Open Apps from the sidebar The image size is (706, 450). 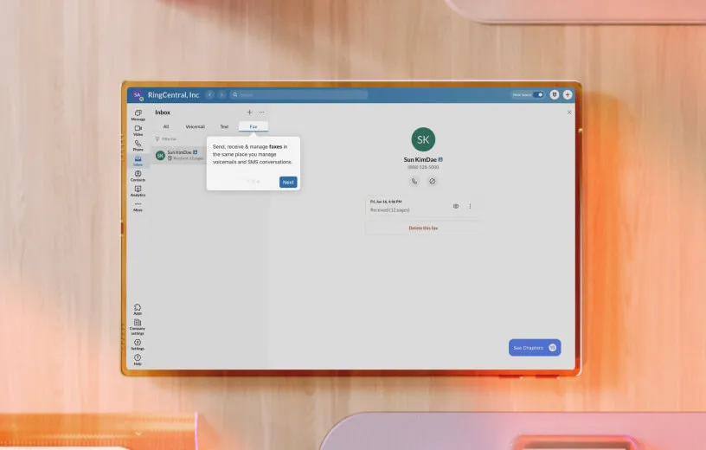coord(138,309)
